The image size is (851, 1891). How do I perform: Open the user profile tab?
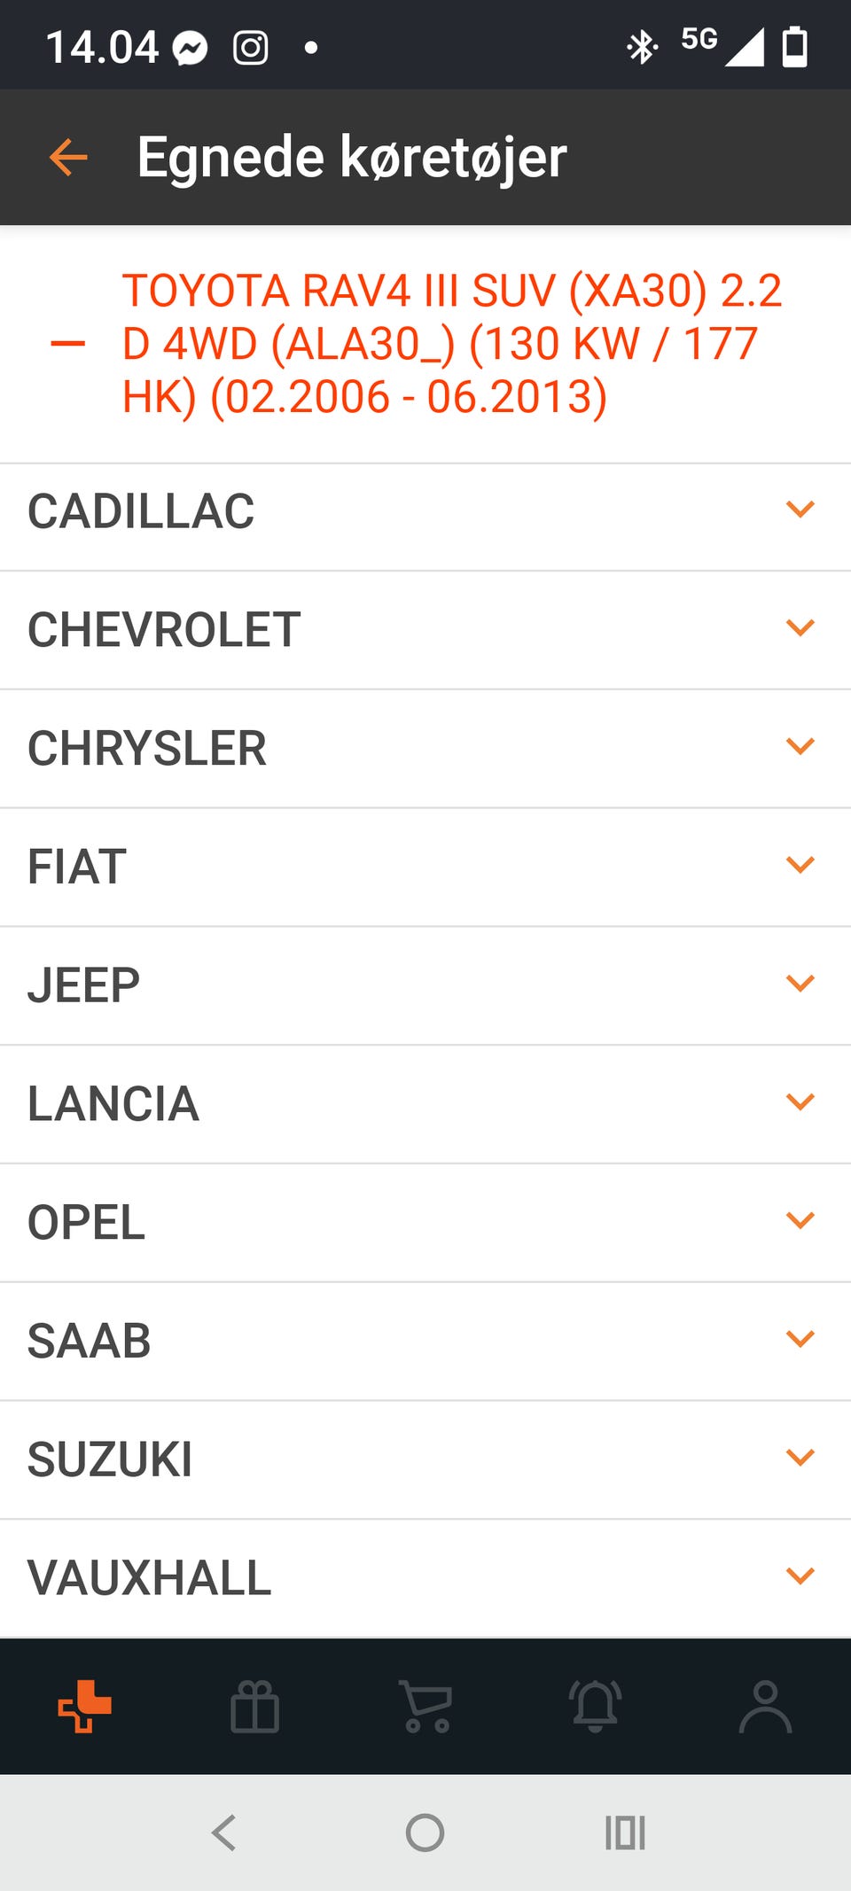[x=765, y=1706]
